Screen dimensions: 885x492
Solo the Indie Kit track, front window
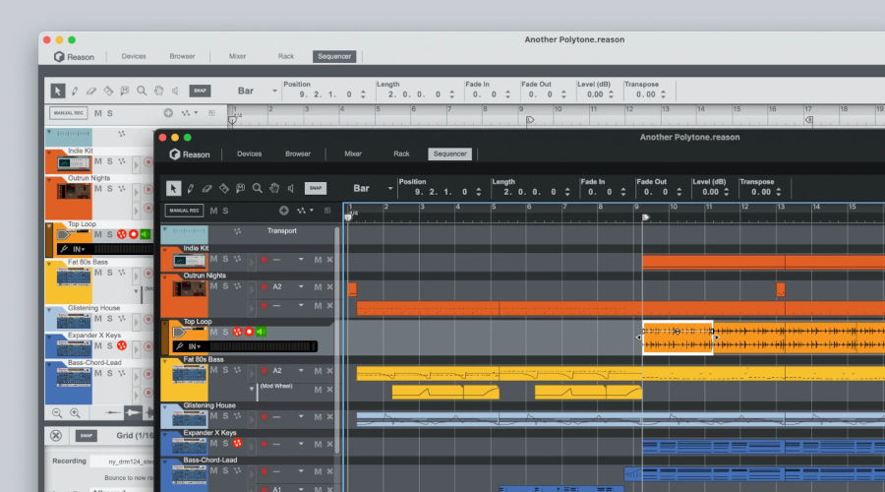click(x=225, y=259)
